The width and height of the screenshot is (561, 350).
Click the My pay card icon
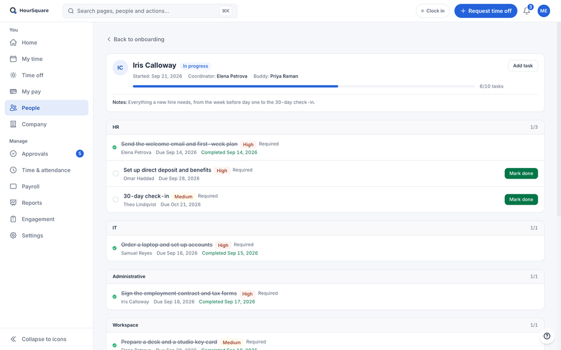(13, 92)
